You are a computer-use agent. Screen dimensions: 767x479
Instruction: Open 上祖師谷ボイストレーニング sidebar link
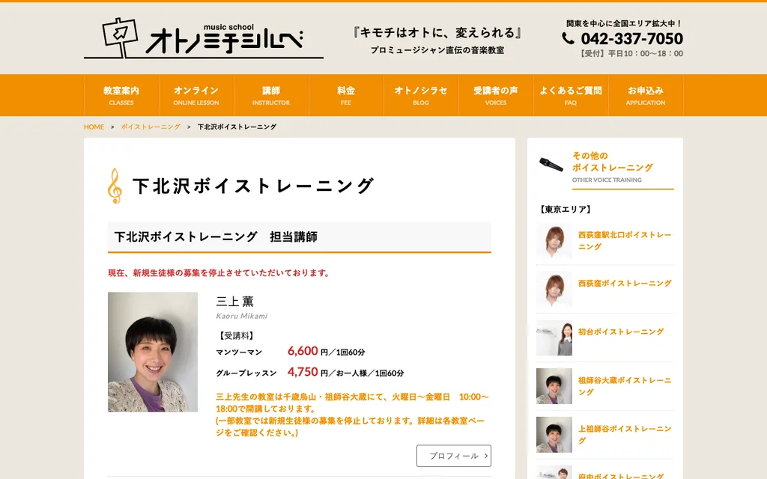click(x=625, y=435)
